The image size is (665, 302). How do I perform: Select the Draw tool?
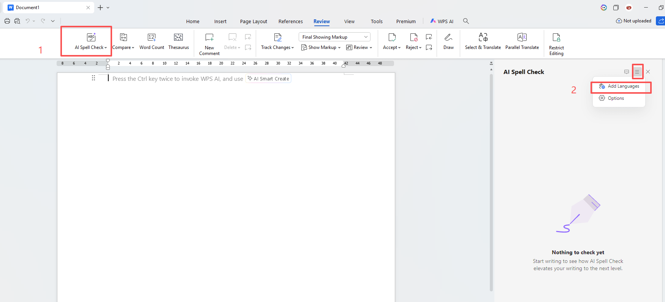tap(448, 41)
